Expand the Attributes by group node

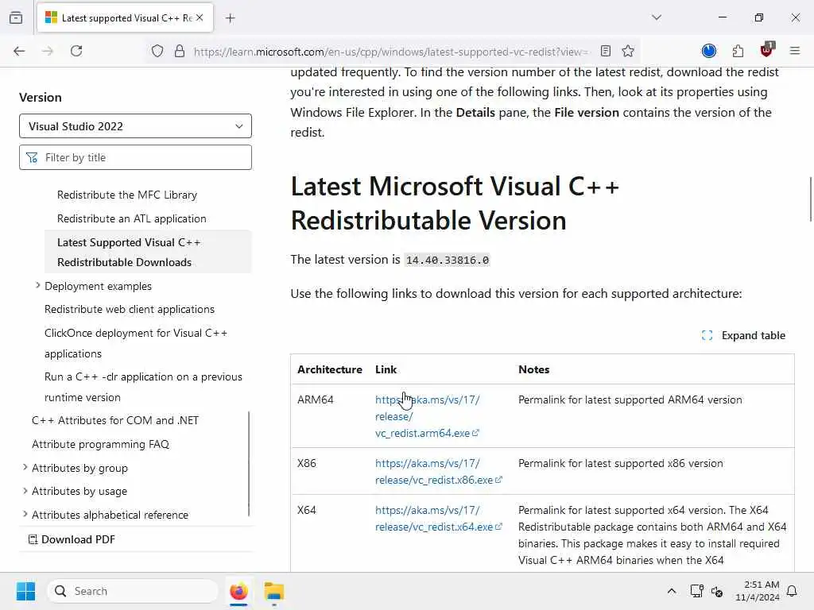(x=25, y=468)
